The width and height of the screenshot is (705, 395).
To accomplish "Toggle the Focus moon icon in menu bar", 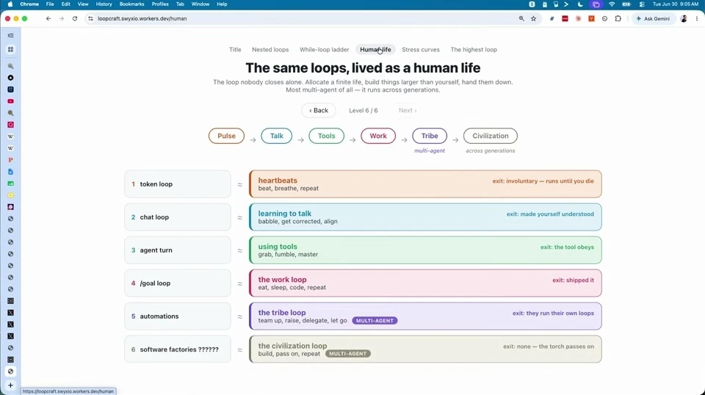I will pos(580,4).
